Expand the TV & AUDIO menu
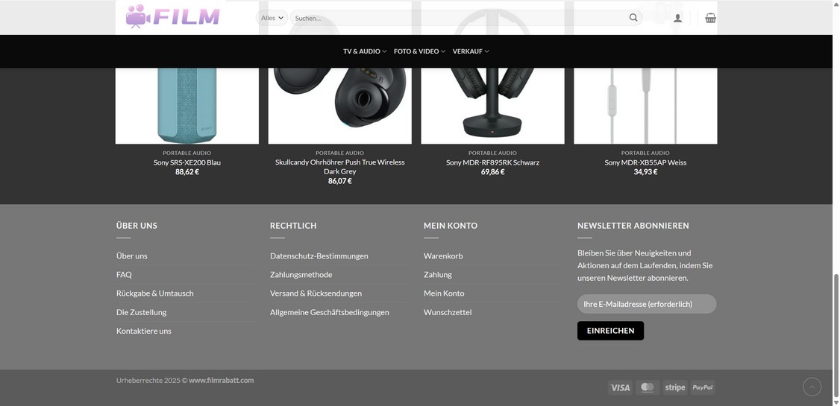The width and height of the screenshot is (840, 406). [365, 51]
